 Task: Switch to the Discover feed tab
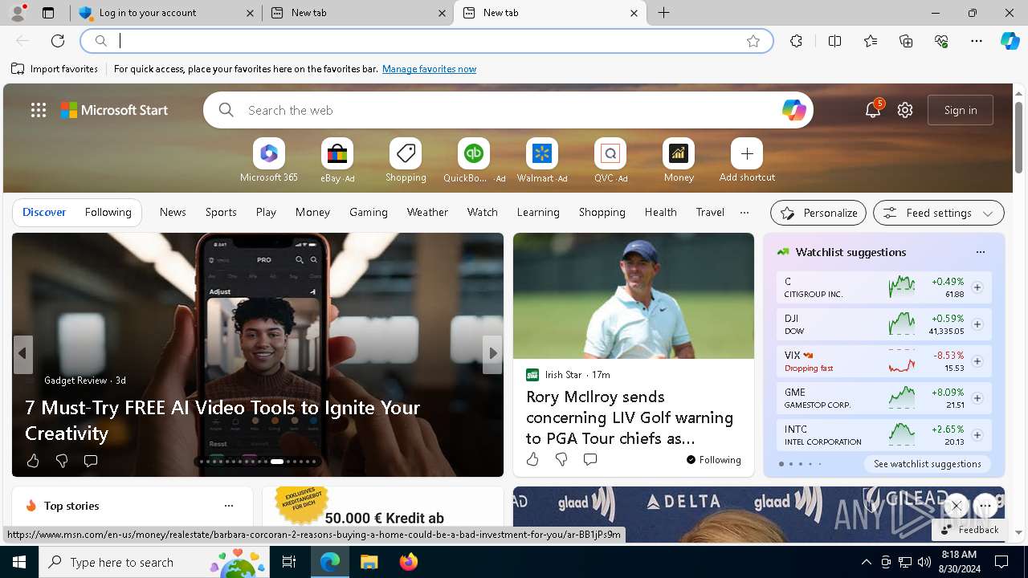coord(44,212)
